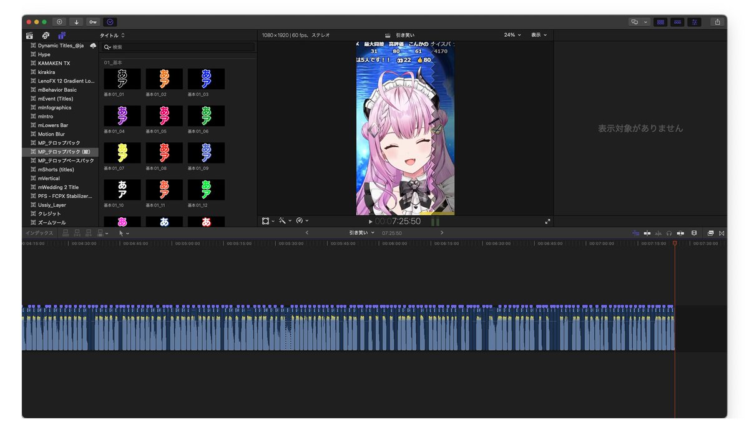The width and height of the screenshot is (749, 447).
Task: Toggle audio skimming waveform icon
Action: tap(658, 233)
